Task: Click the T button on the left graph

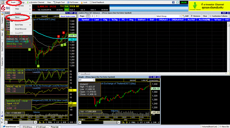Action: click(67, 13)
